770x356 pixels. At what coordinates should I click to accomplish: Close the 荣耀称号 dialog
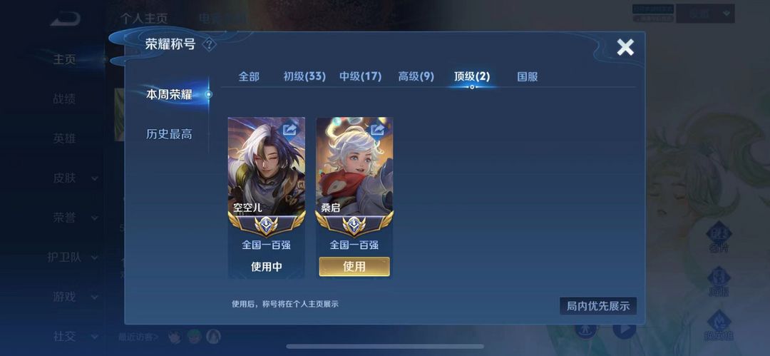coord(625,47)
